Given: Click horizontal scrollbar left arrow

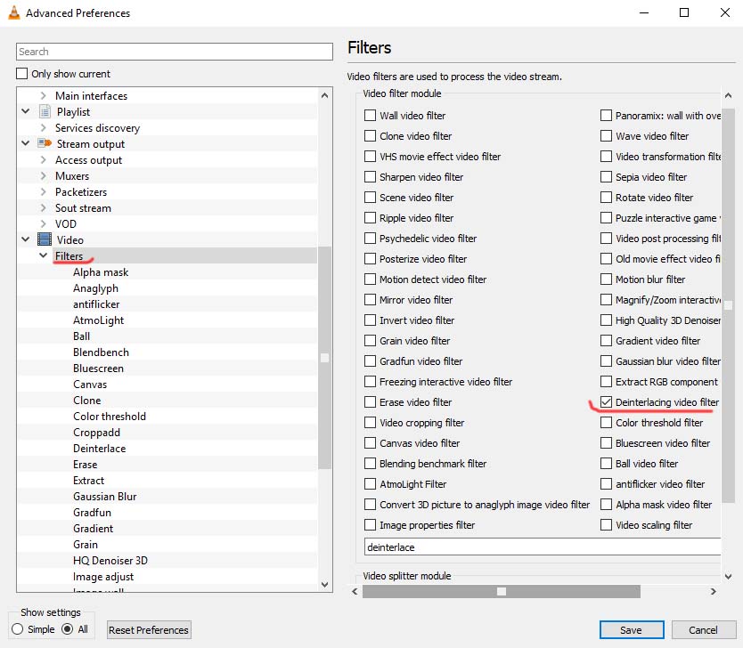Looking at the screenshot, I should (355, 592).
